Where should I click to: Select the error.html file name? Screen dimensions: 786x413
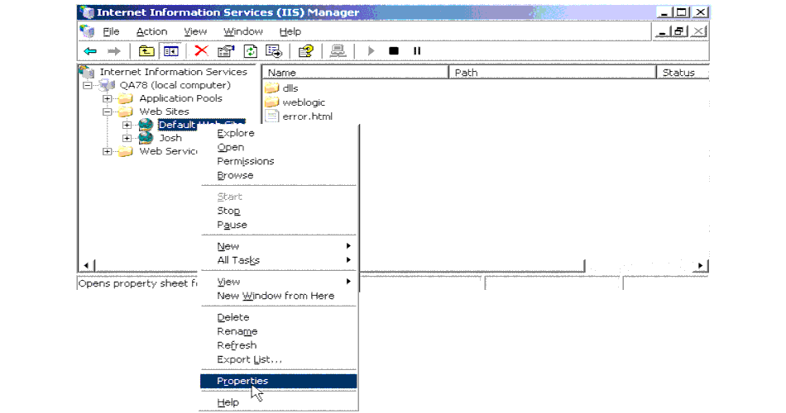click(x=307, y=116)
